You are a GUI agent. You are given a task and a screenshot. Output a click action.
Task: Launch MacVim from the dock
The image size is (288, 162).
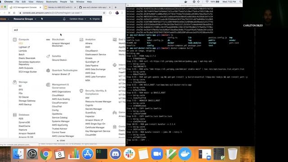pyautogui.click(x=171, y=154)
